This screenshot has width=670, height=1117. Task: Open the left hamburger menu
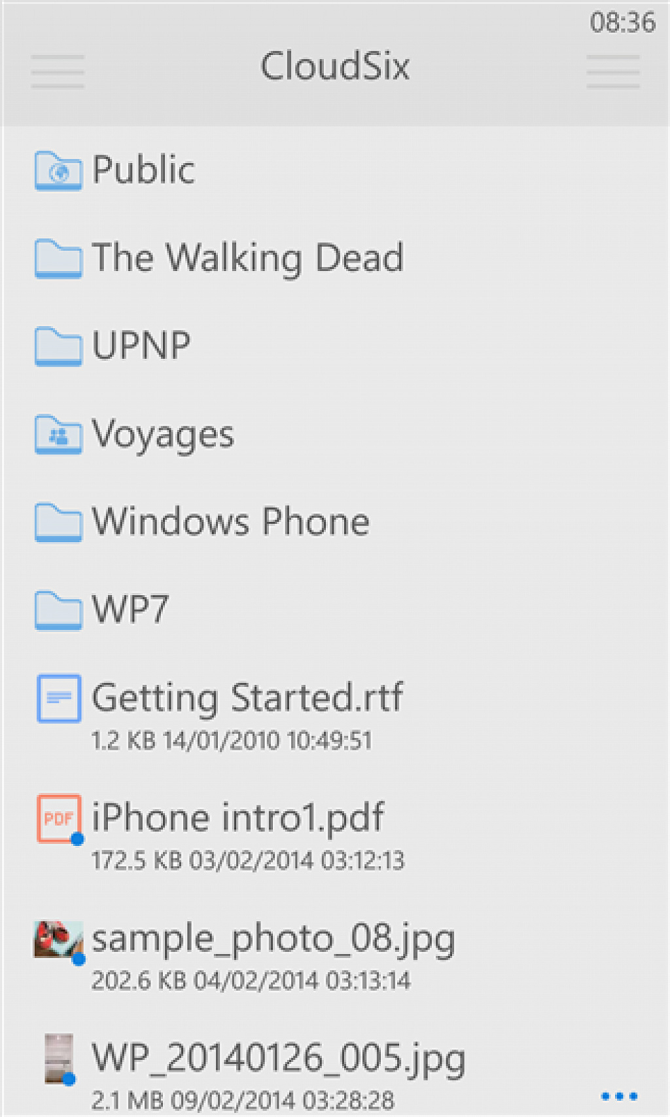pos(58,71)
